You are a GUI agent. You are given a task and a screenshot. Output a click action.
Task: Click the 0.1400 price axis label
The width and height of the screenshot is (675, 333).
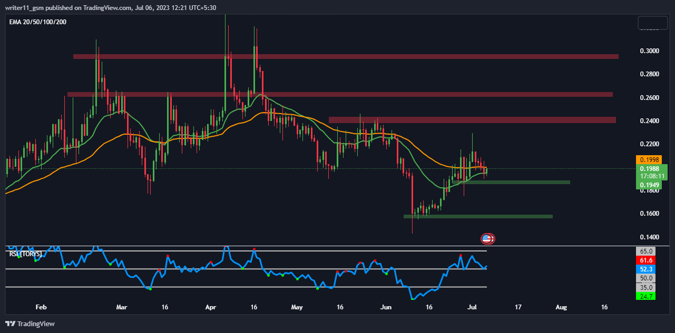[649, 237]
